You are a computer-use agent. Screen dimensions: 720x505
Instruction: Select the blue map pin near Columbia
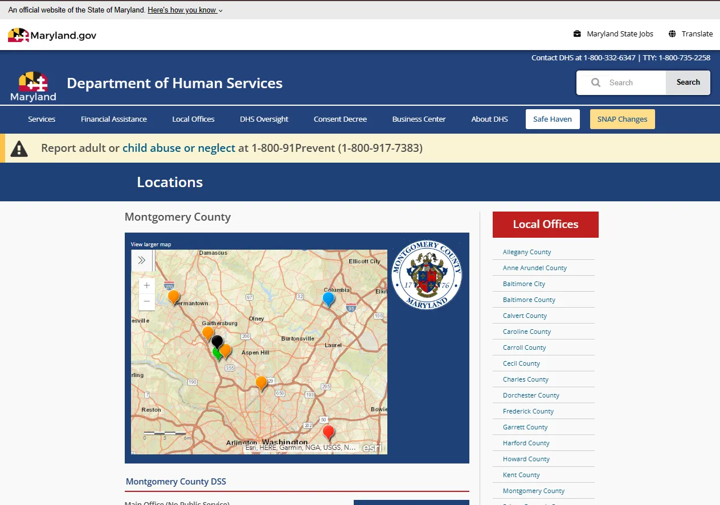tap(328, 299)
